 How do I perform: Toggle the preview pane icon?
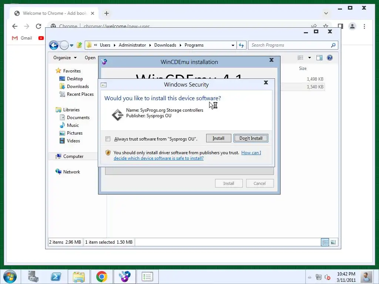[x=319, y=58]
